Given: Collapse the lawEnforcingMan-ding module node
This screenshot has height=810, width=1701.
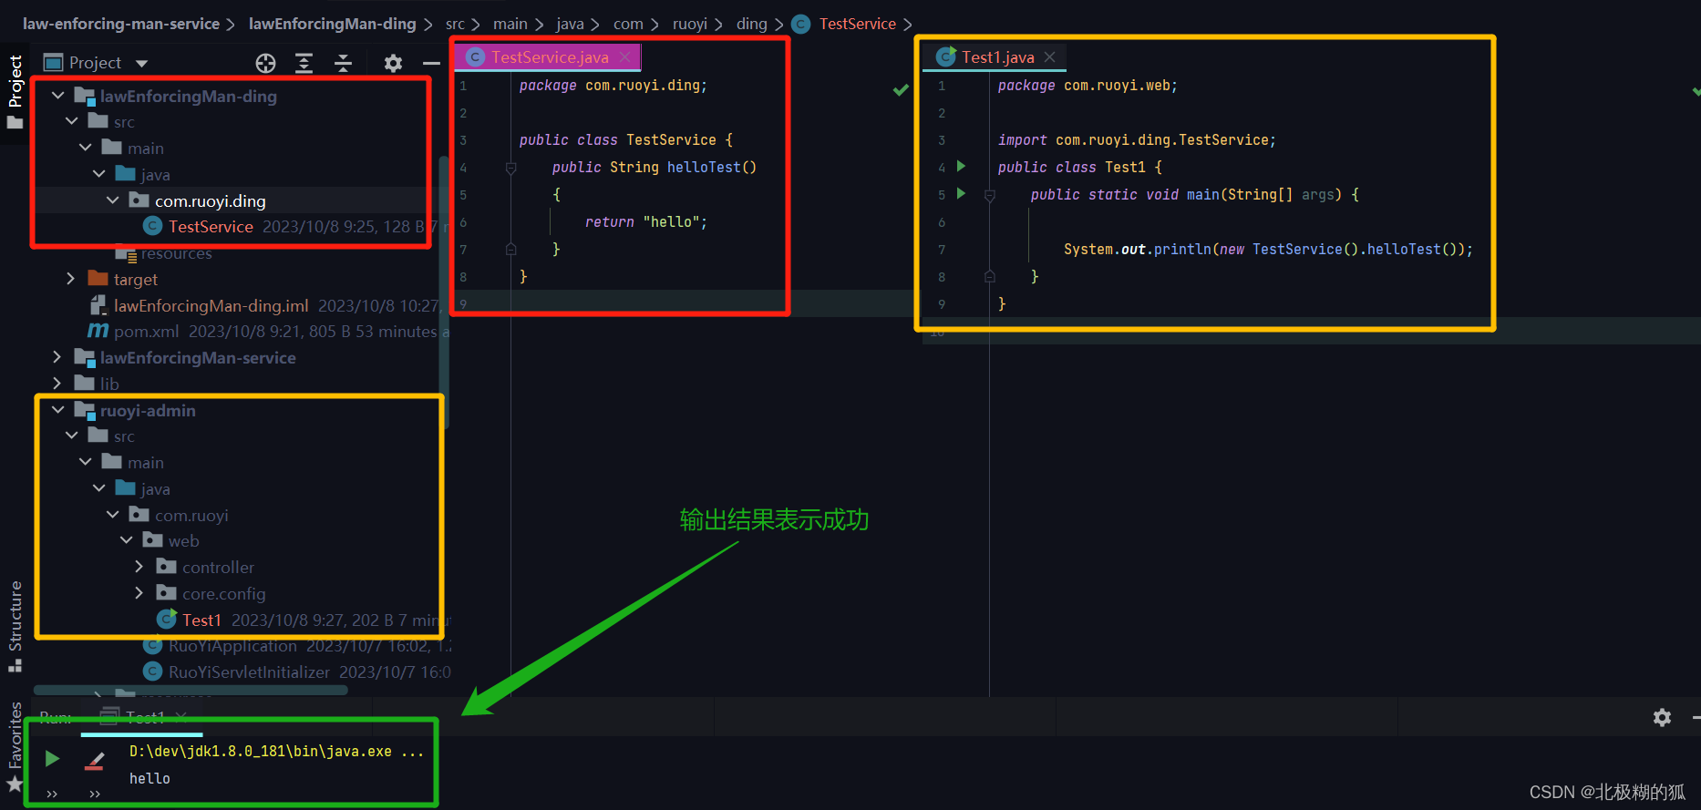Looking at the screenshot, I should point(58,95).
